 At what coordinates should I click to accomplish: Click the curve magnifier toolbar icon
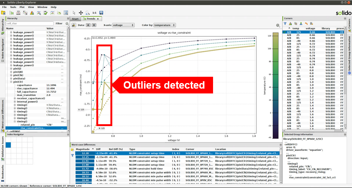click(39, 13)
